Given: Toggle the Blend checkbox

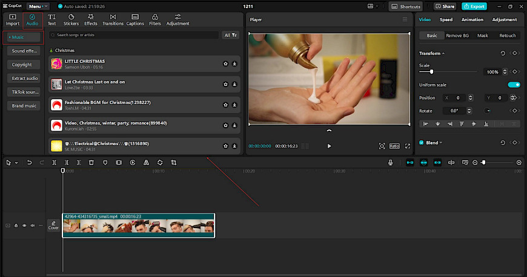Looking at the screenshot, I should [x=421, y=143].
